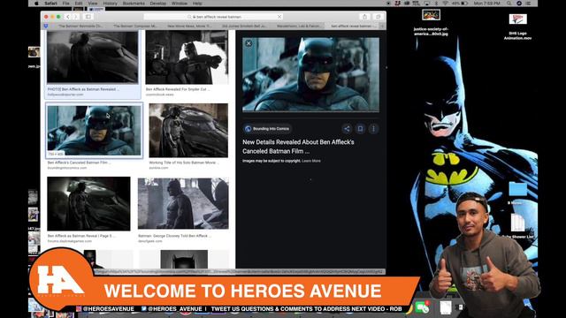Select Batman: George Clooney Told Ben Affleck thumbnail
The image size is (566, 318).
[183, 203]
